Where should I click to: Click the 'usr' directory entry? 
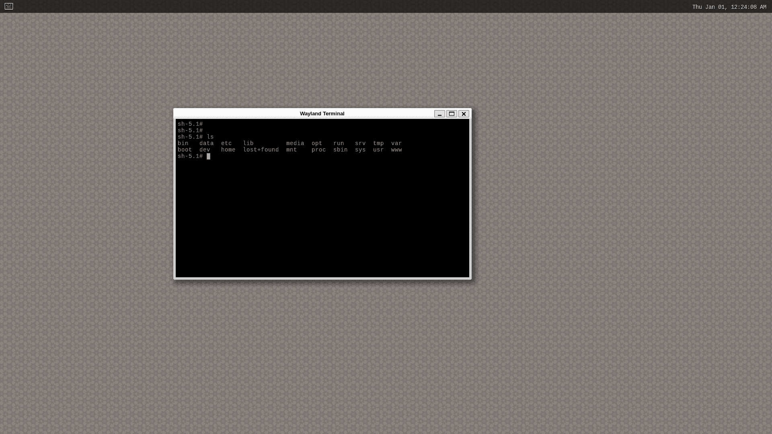378,150
